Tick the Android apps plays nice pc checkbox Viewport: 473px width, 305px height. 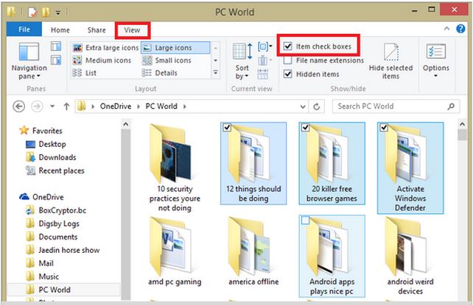pos(305,220)
